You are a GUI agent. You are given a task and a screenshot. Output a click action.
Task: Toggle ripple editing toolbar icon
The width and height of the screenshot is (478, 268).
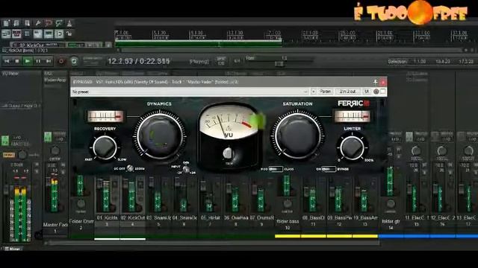click(x=27, y=33)
